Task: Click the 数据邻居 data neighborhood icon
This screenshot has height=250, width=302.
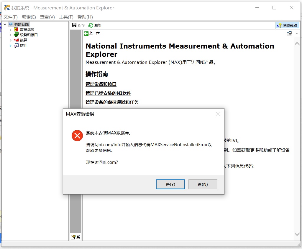Action: point(16,29)
